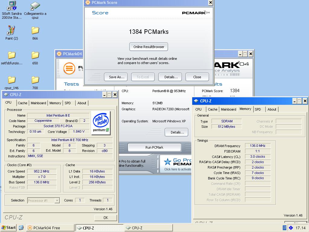The width and height of the screenshot is (309, 232).
Task: Click the IT language indicator in tray
Action: 284,228
